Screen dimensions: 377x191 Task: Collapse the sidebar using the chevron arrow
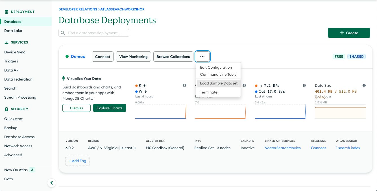(x=51, y=183)
